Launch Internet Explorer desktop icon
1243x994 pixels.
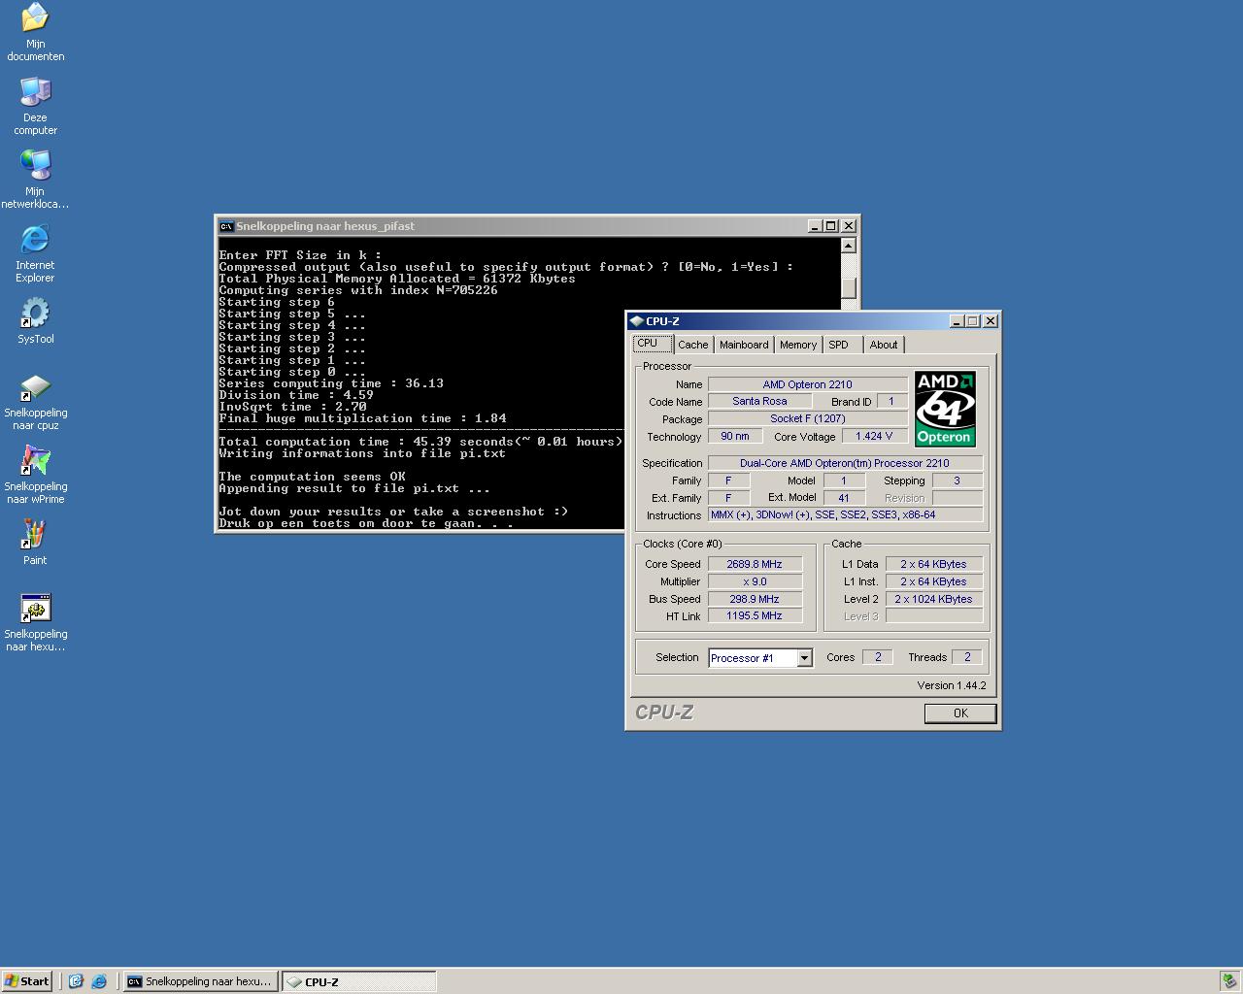pyautogui.click(x=35, y=252)
